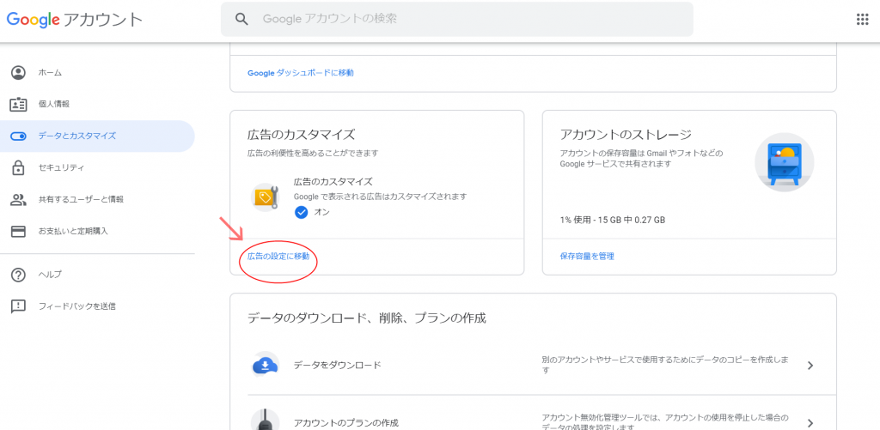Expand the データをダウンロード row chevron
This screenshot has height=430, width=880.
coord(810,366)
